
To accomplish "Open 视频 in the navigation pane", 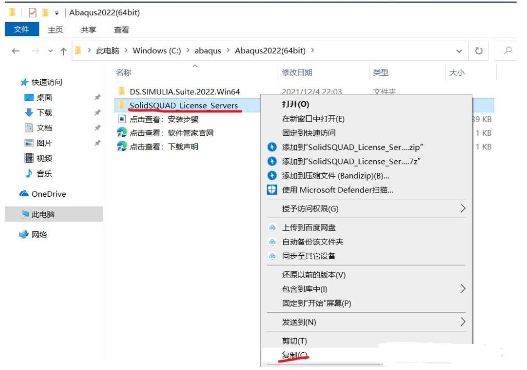I will [44, 158].
